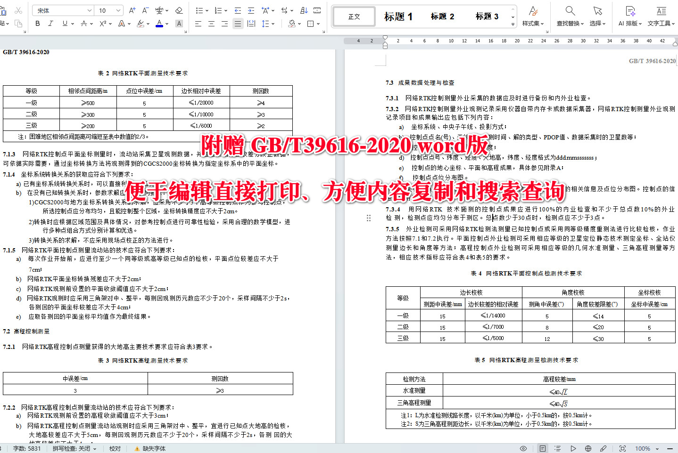Decrease paragraph indent

pos(238,10)
